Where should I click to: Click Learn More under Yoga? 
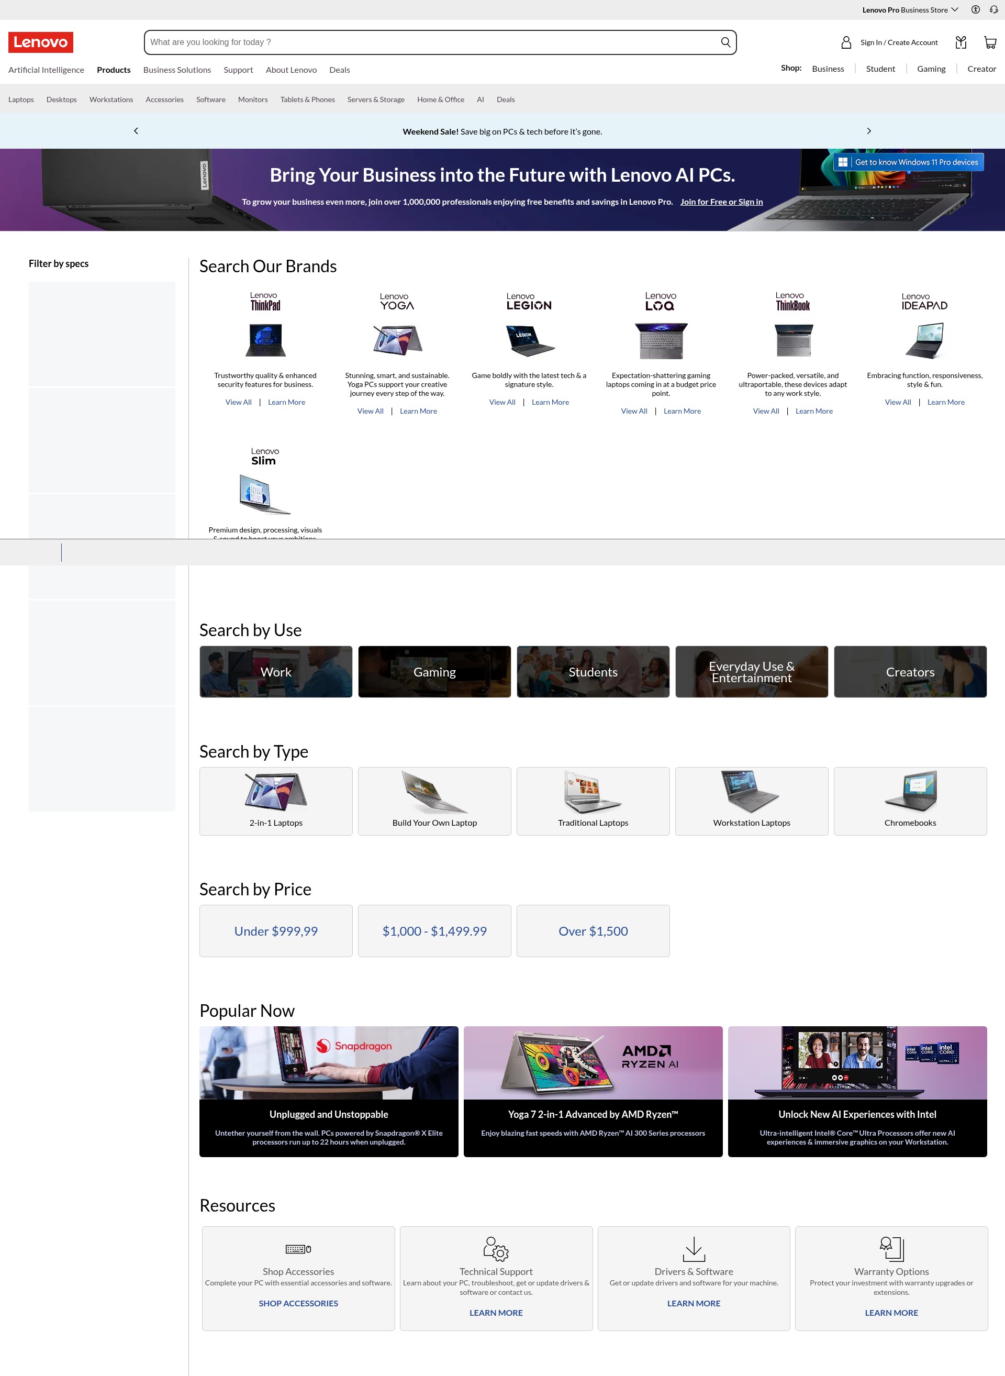tap(419, 412)
